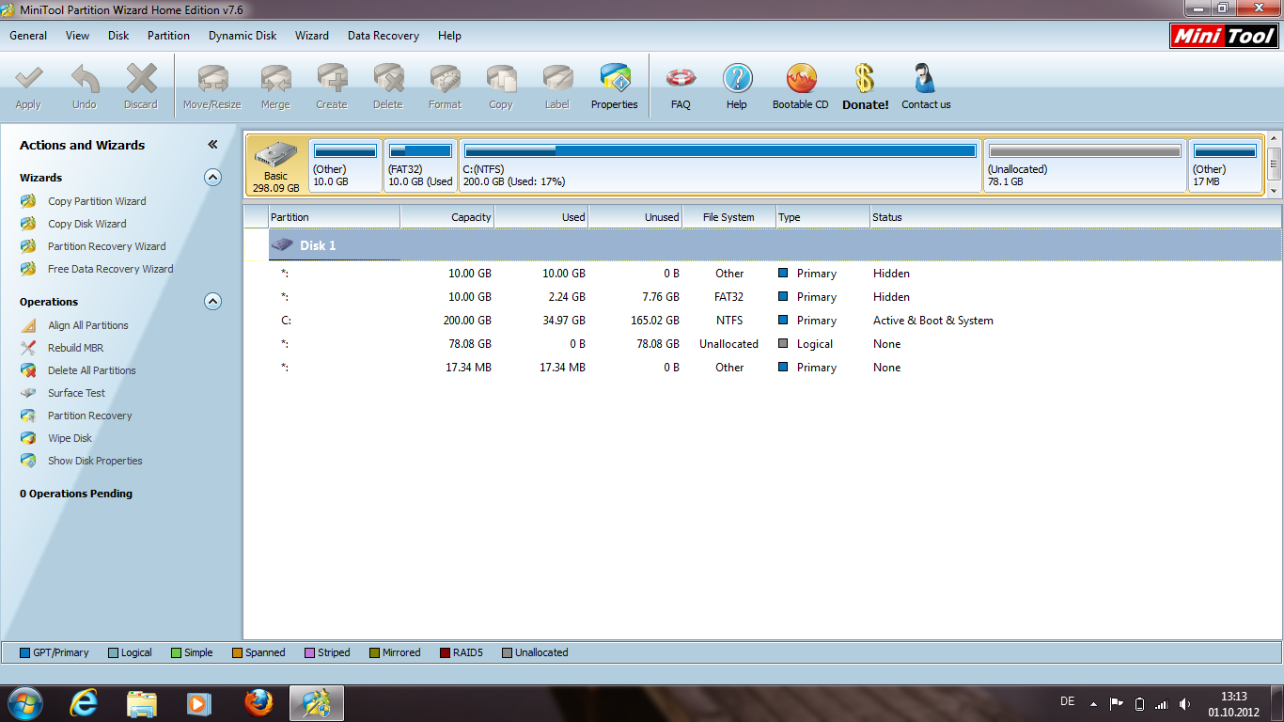Click the Label toolbar icon

[x=557, y=77]
